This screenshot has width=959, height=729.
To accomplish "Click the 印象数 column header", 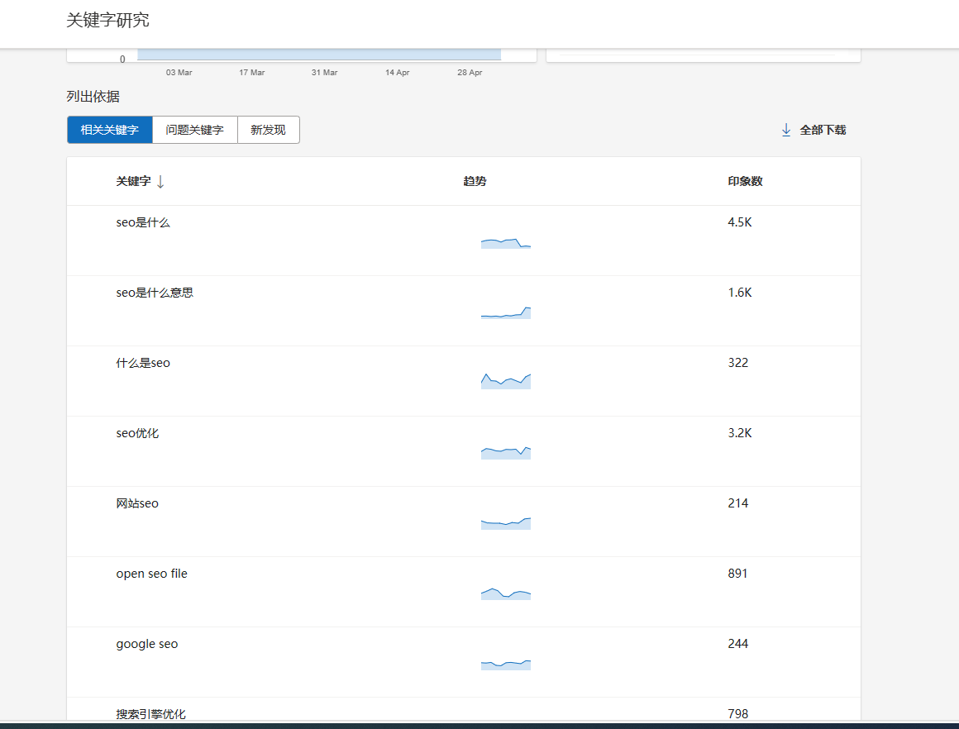I will 745,181.
